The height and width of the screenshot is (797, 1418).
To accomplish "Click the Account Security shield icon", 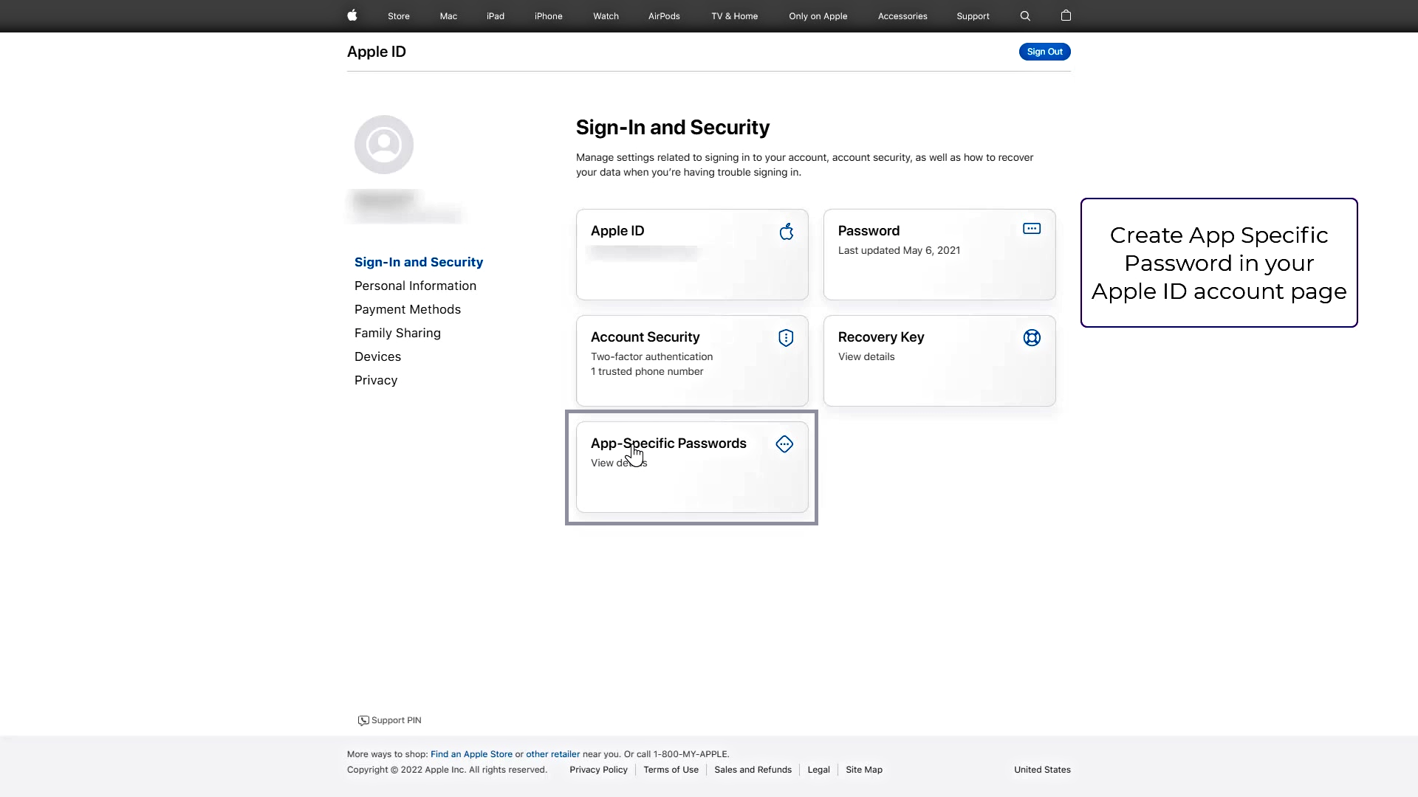I will (x=786, y=338).
